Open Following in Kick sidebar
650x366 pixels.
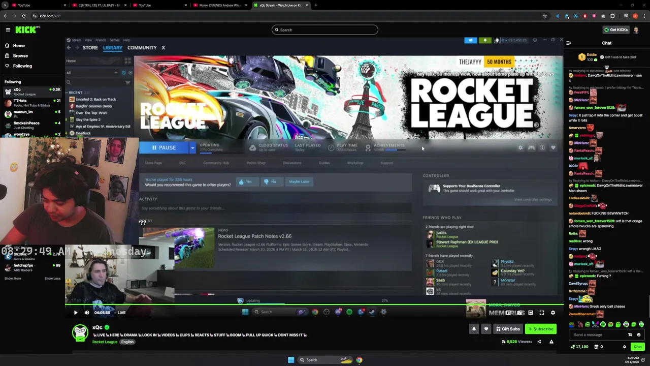[x=22, y=66]
